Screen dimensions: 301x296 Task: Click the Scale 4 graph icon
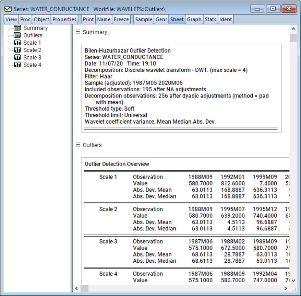tap(18, 65)
